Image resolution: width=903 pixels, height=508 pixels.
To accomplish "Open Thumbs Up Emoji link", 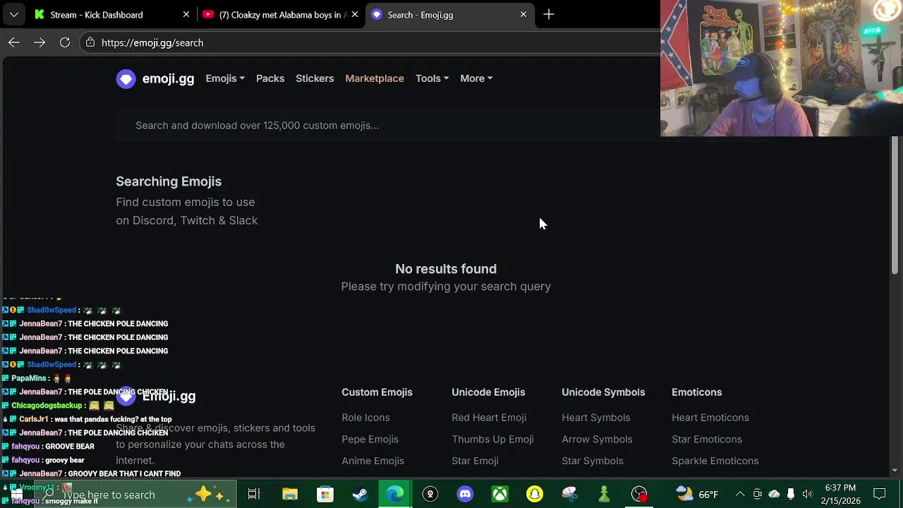I will 492,439.
